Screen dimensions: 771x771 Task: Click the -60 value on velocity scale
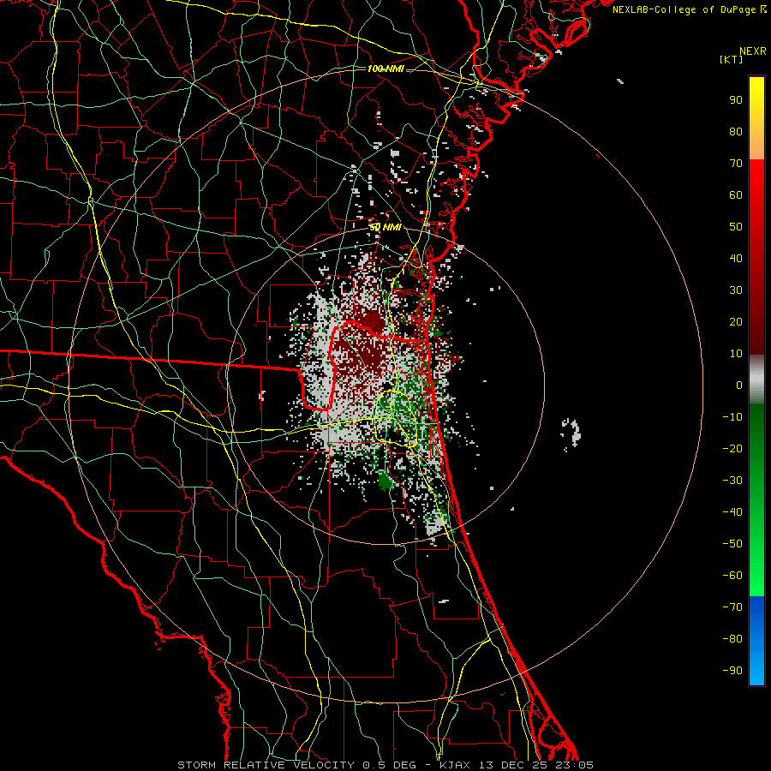pyautogui.click(x=732, y=576)
